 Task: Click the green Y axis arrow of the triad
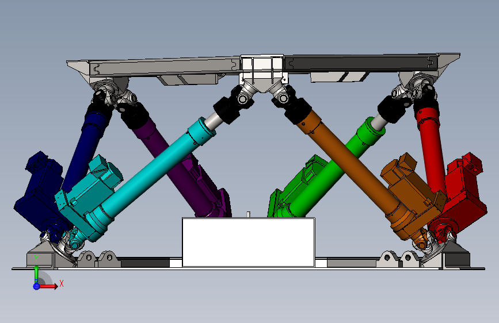point(37,274)
